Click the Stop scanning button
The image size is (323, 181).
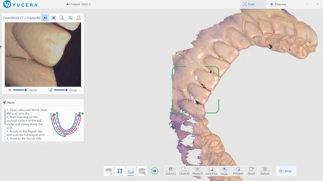pos(286,171)
